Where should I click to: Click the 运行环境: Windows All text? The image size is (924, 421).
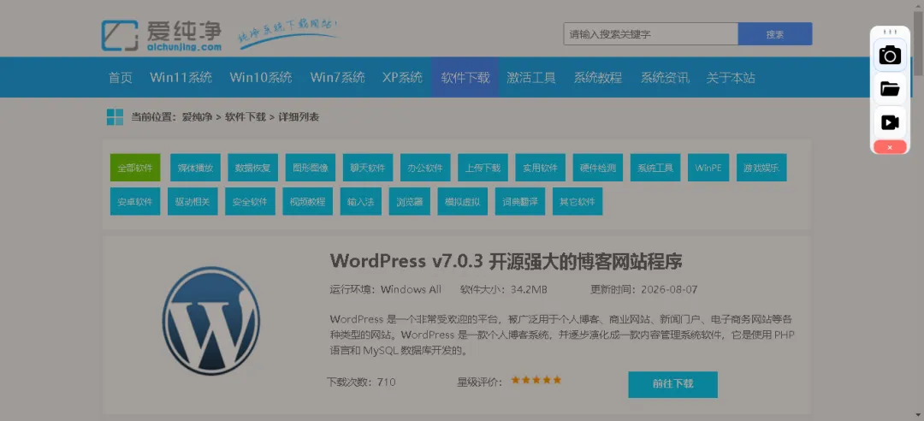[x=385, y=289]
